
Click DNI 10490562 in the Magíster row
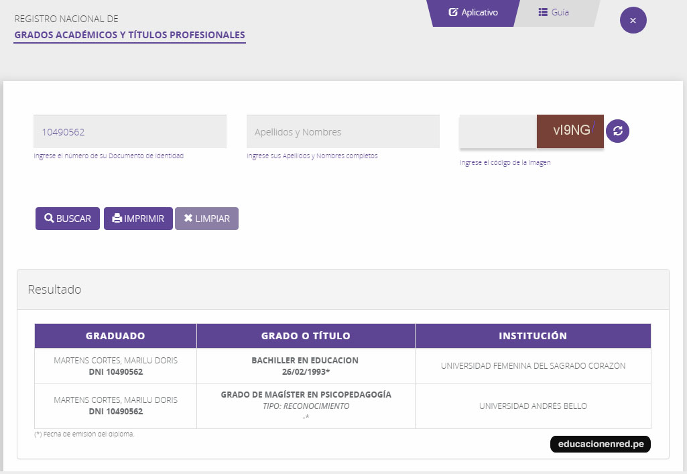116,412
